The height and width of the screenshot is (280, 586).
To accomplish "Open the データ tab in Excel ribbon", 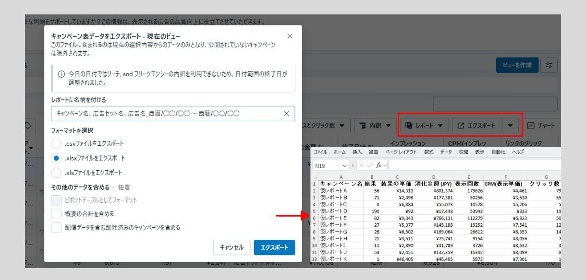I will coord(446,152).
